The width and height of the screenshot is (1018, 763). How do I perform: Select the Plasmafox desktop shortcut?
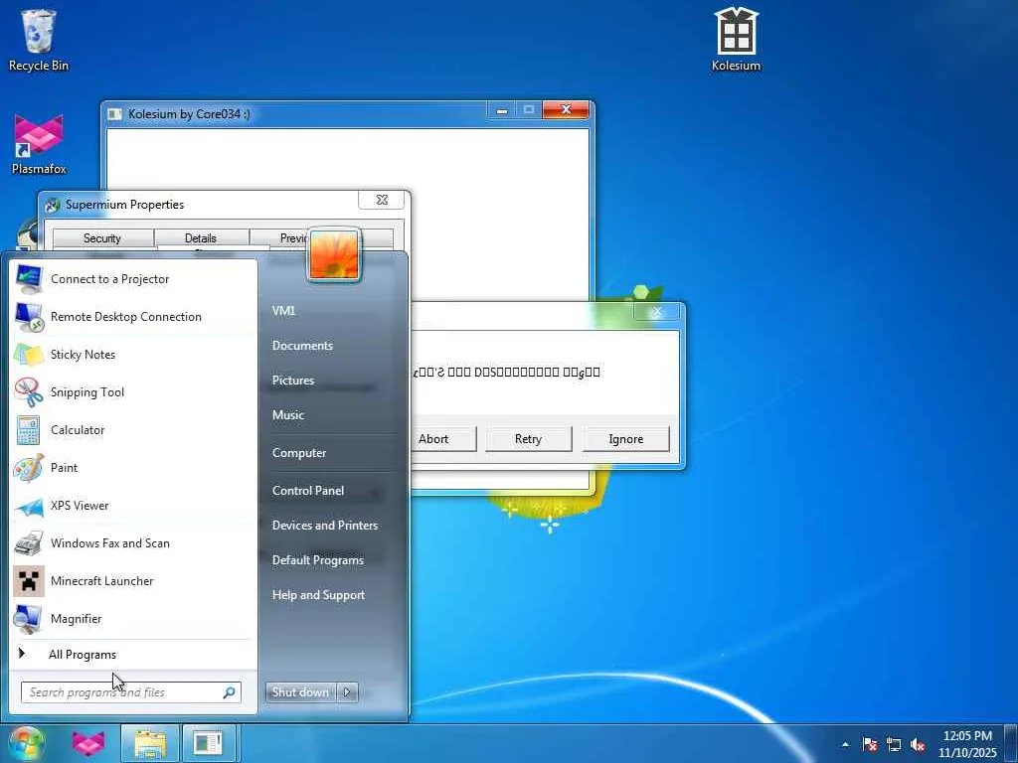[39, 144]
